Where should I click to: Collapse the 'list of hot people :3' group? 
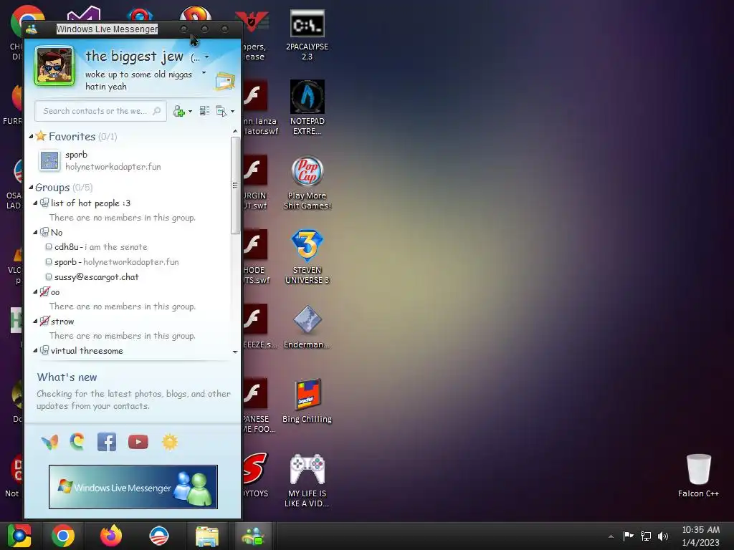coord(35,203)
